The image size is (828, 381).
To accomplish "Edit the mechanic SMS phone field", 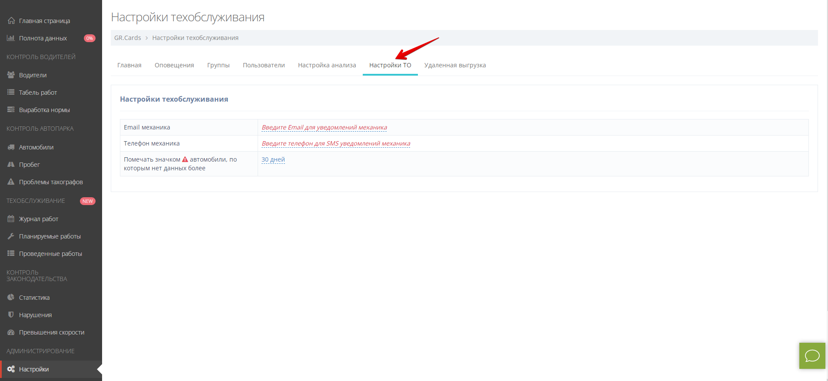I will [x=336, y=143].
